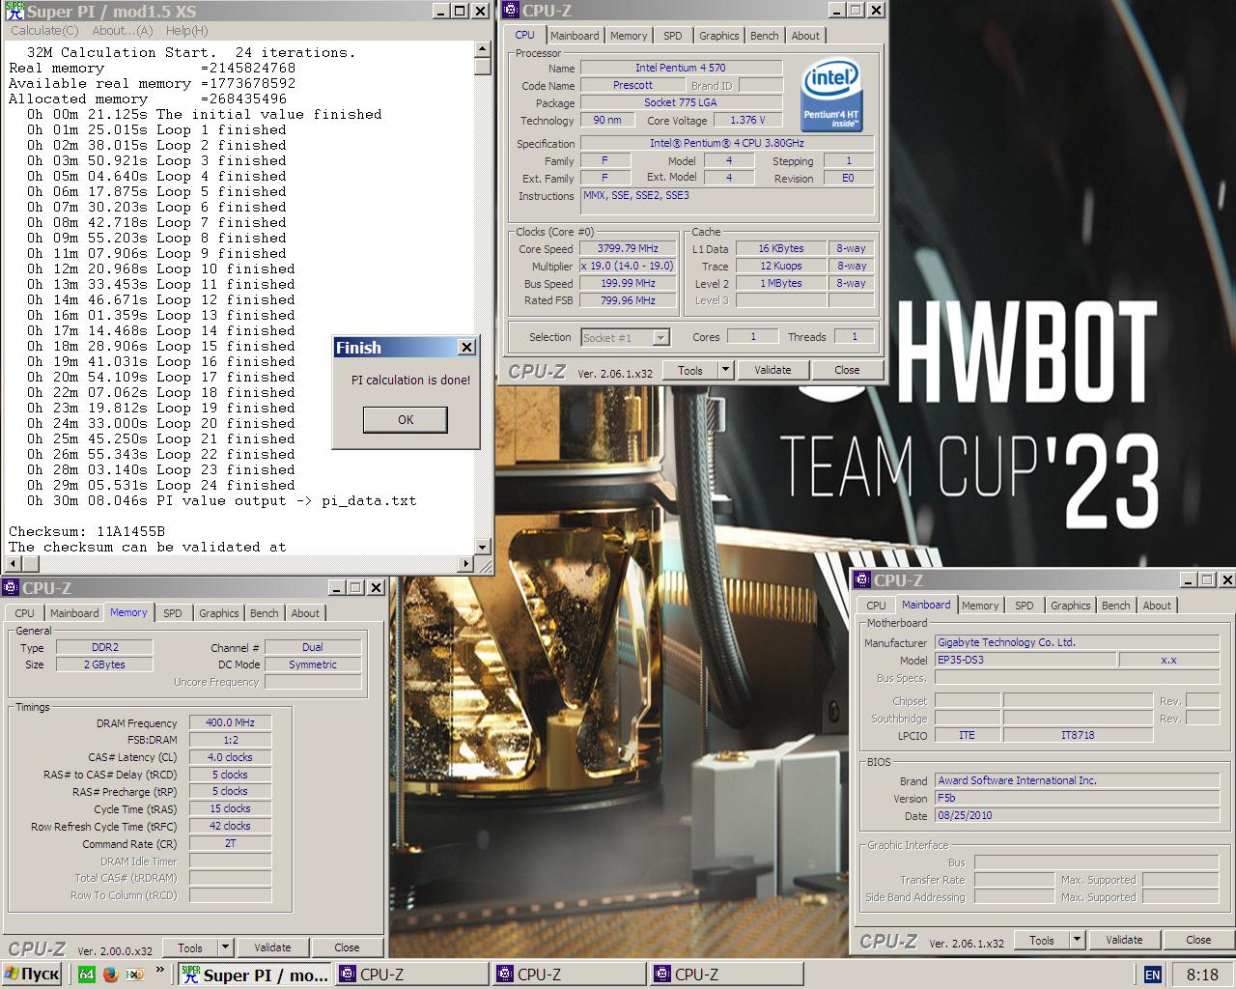Viewport: 1236px width, 989px height.
Task: Click Tools in Mainboard CPU-Z window
Action: click(x=1042, y=940)
